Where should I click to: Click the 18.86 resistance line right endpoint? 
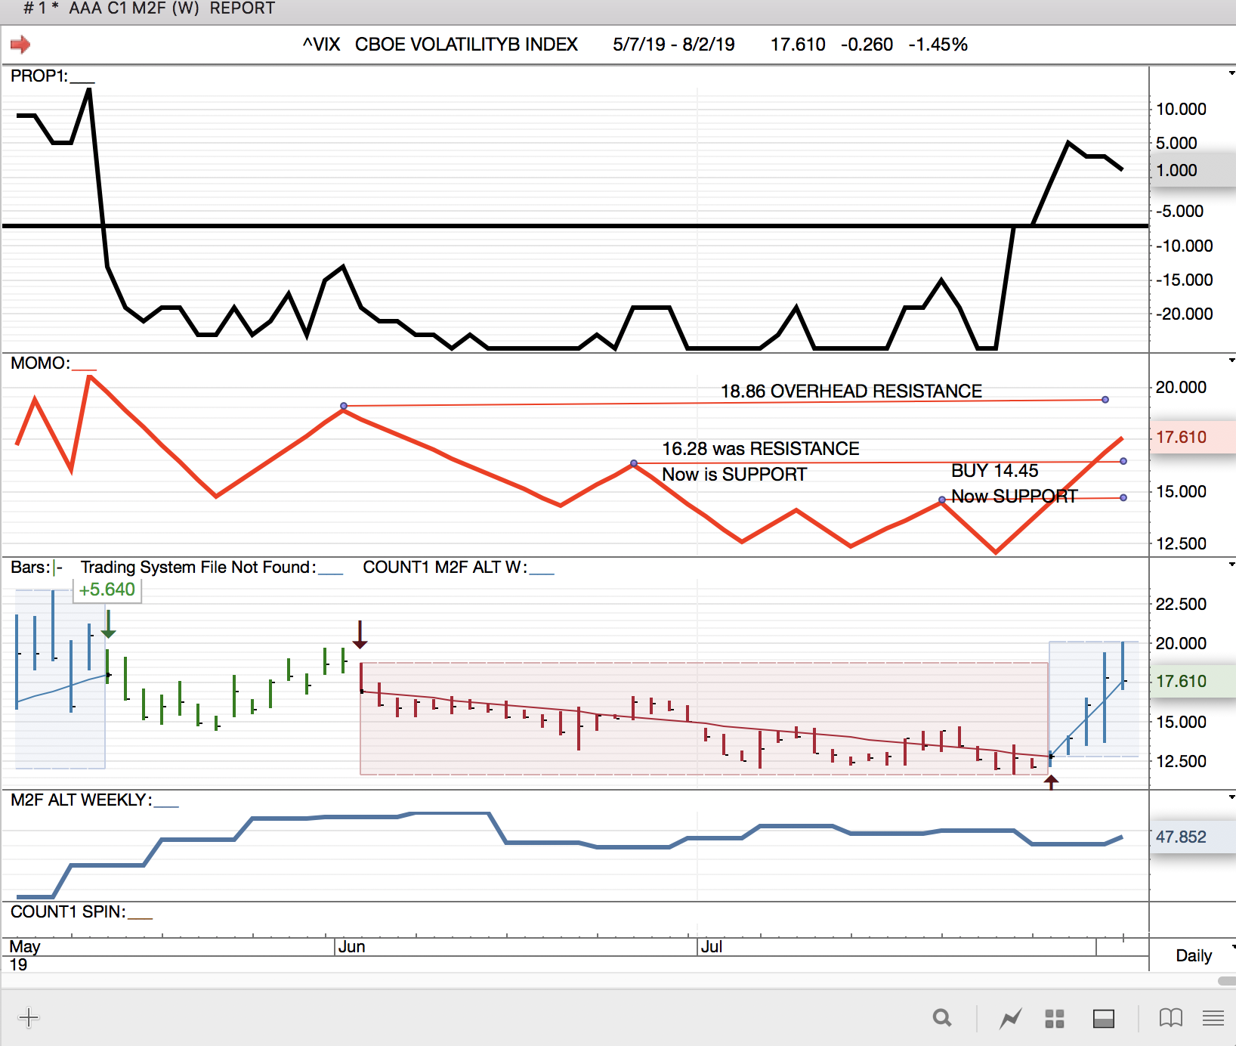click(1105, 399)
